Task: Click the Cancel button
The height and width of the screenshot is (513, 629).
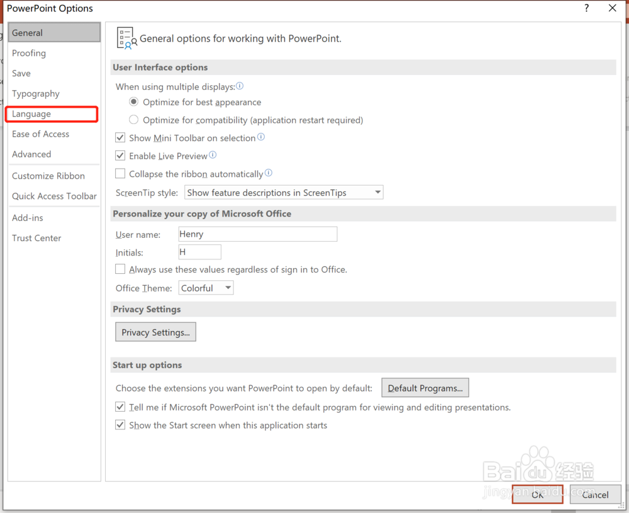Action: click(595, 495)
